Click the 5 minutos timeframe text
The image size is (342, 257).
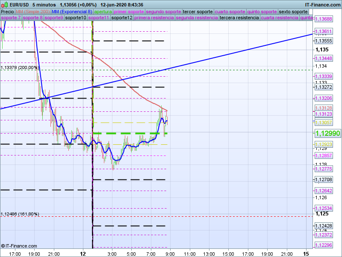coord(44,5)
